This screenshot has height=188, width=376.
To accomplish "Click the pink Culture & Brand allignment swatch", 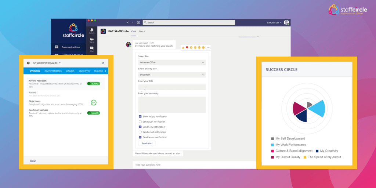I will click(272, 151).
